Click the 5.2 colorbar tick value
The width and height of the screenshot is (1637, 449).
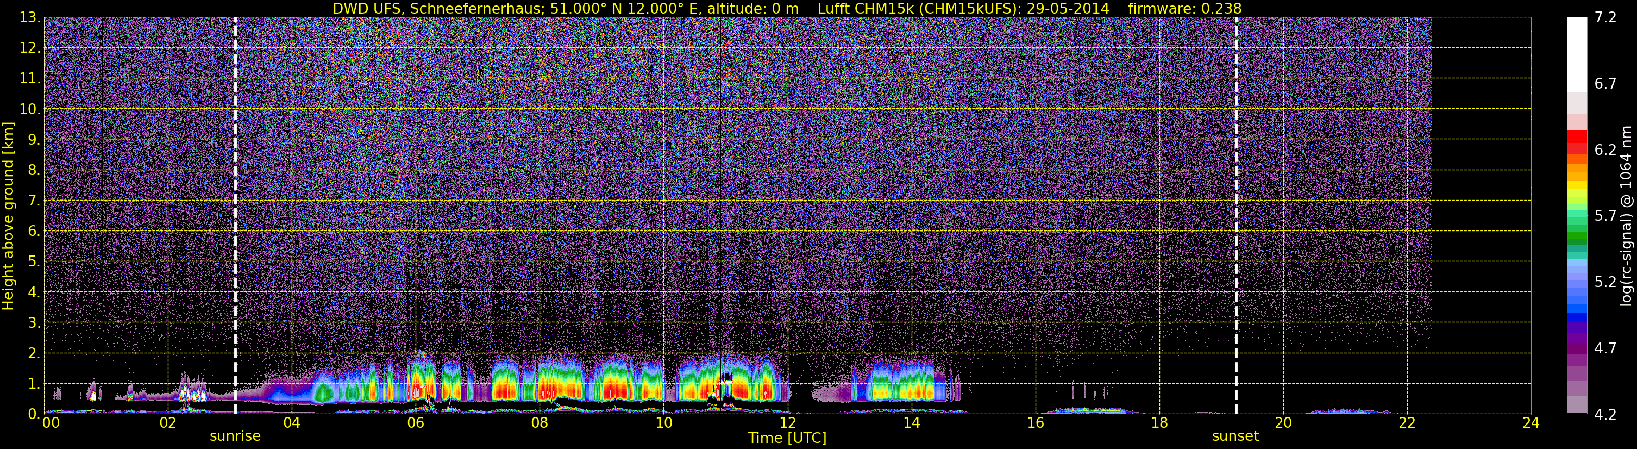[1605, 282]
